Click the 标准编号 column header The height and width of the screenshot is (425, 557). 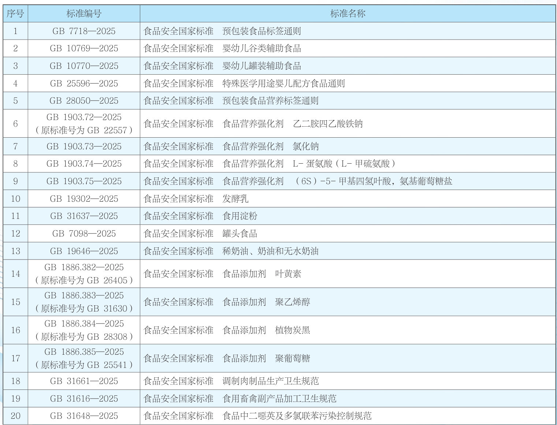coord(84,14)
